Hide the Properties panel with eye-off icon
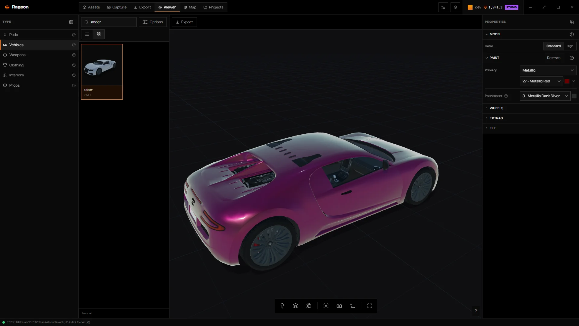The image size is (579, 326). tap(572, 22)
